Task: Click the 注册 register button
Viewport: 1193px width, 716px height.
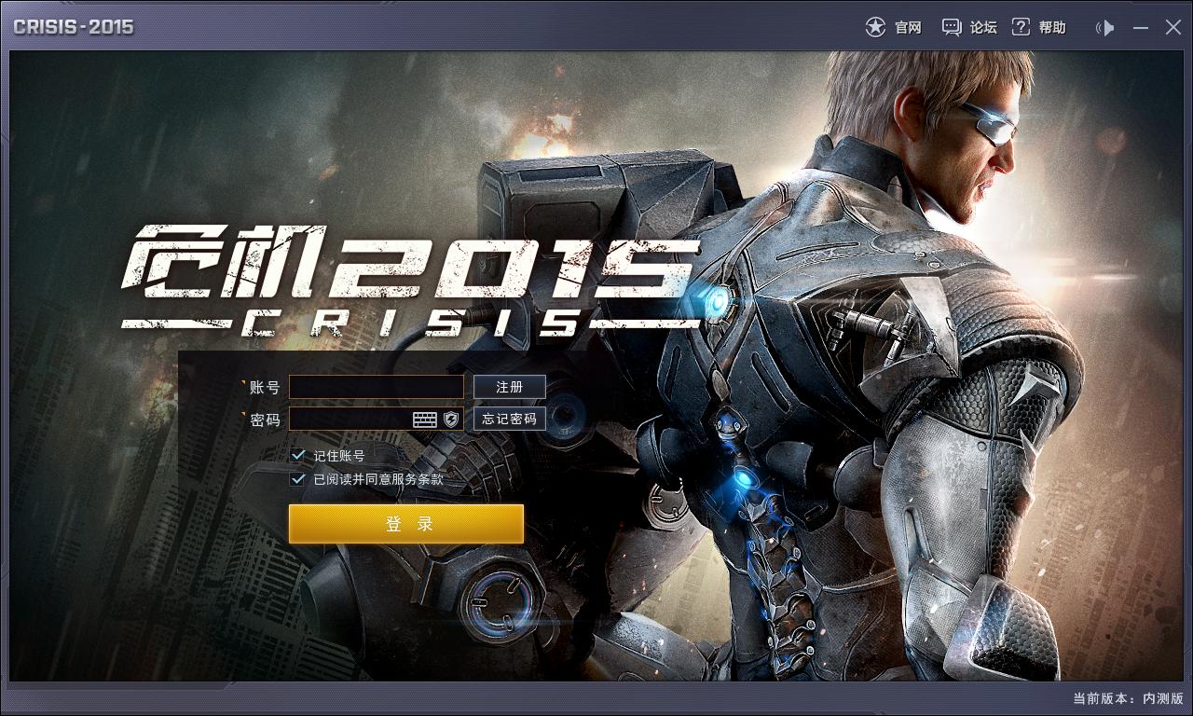Action: point(510,387)
